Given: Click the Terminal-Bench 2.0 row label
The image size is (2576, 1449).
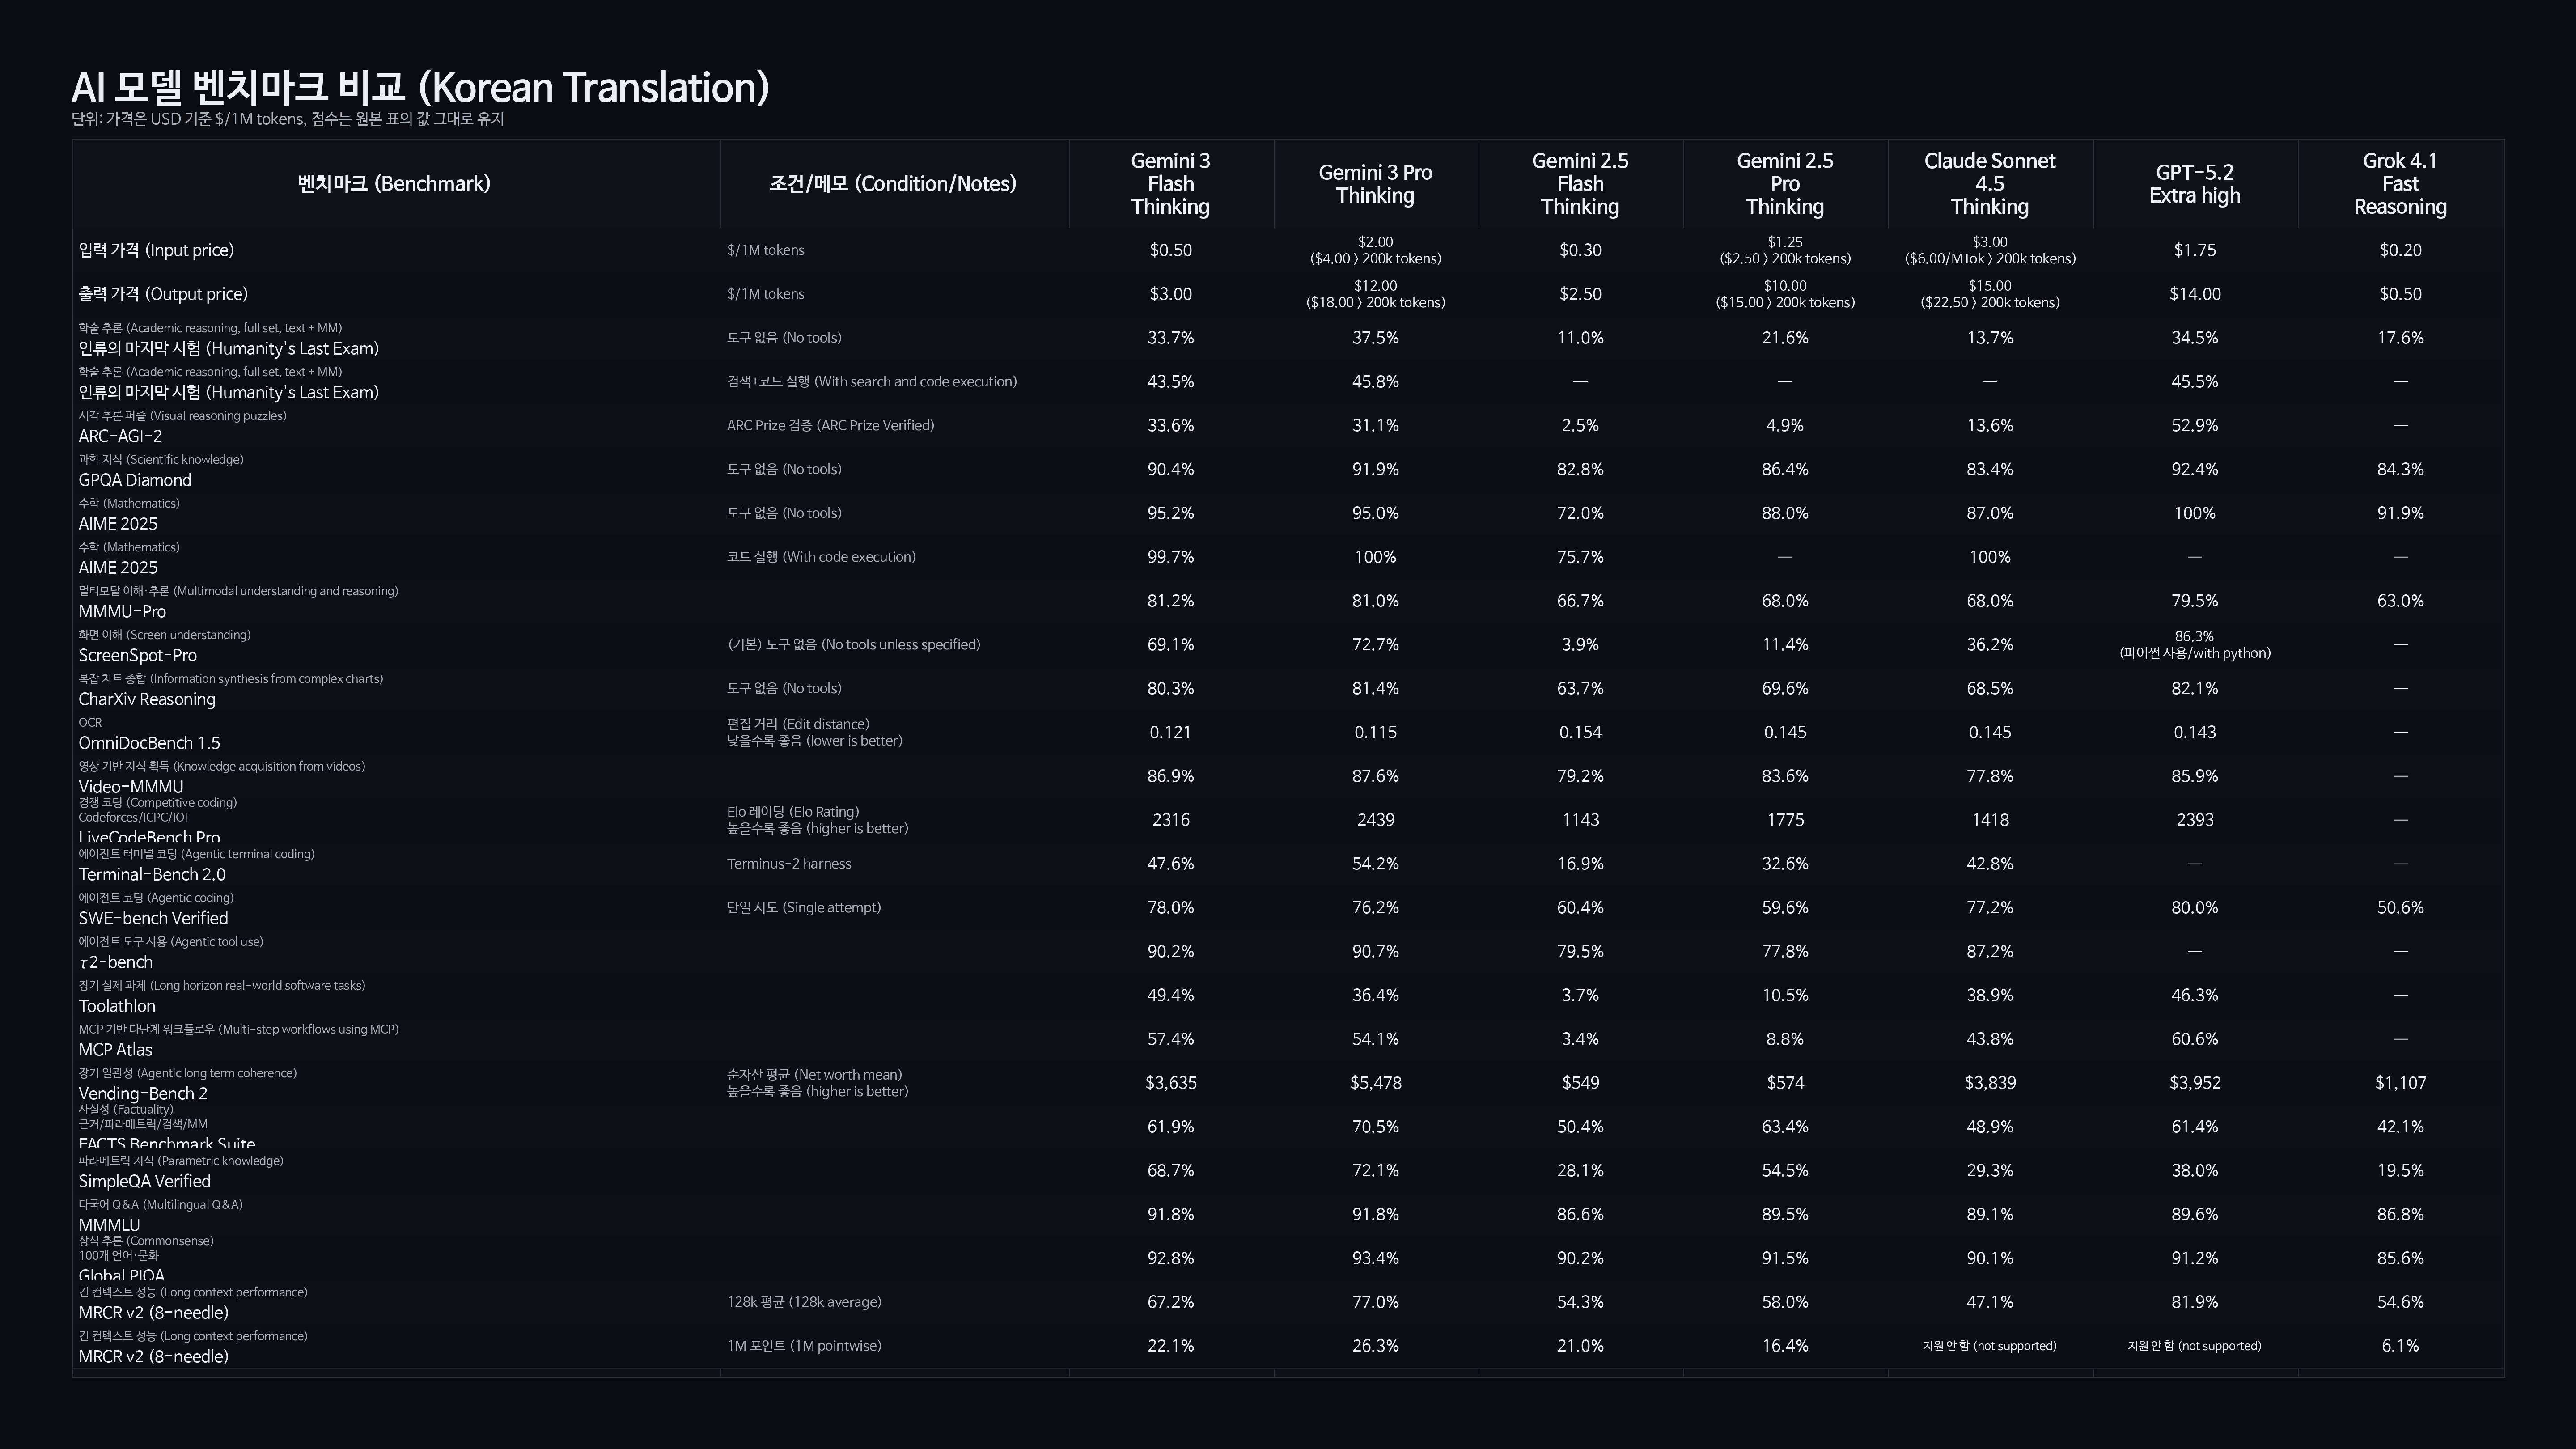Looking at the screenshot, I should point(152,874).
